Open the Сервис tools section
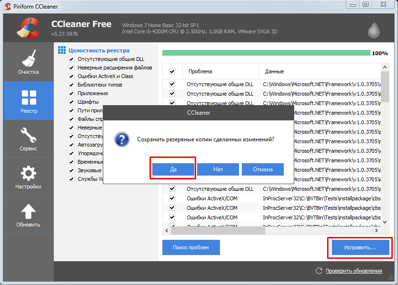 (29, 139)
